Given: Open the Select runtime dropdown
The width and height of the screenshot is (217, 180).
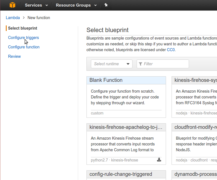Looking at the screenshot, I should (111, 64).
